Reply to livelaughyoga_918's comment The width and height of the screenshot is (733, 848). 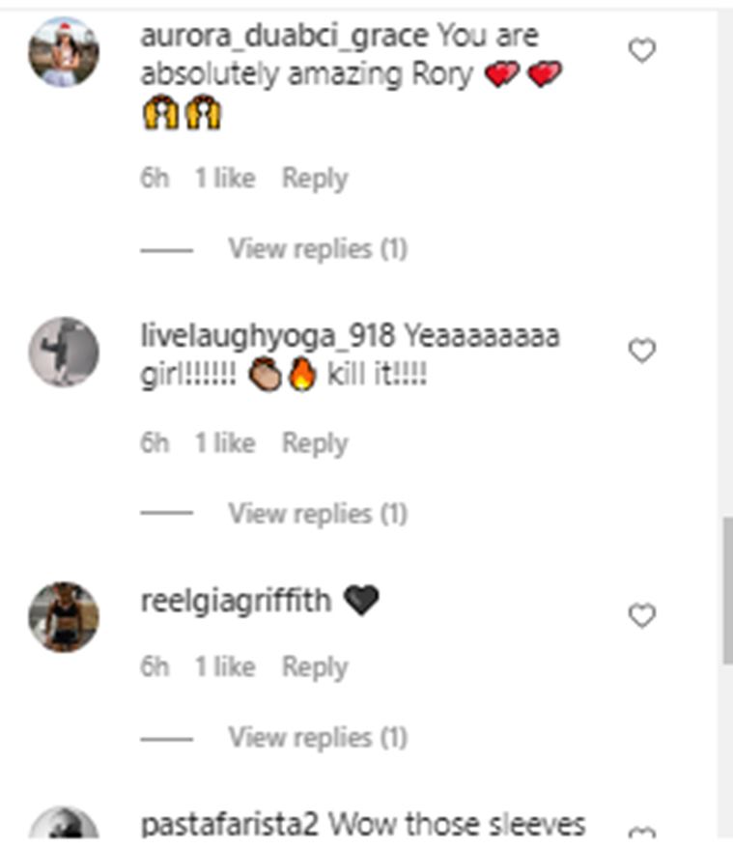pyautogui.click(x=314, y=443)
